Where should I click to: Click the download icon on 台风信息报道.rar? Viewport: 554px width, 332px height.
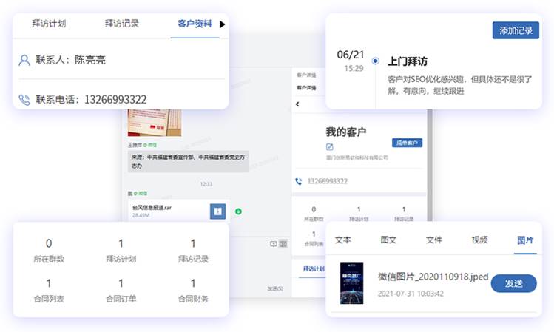point(217,211)
